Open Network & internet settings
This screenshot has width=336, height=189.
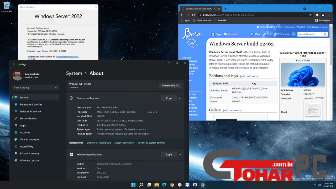coord(36,112)
